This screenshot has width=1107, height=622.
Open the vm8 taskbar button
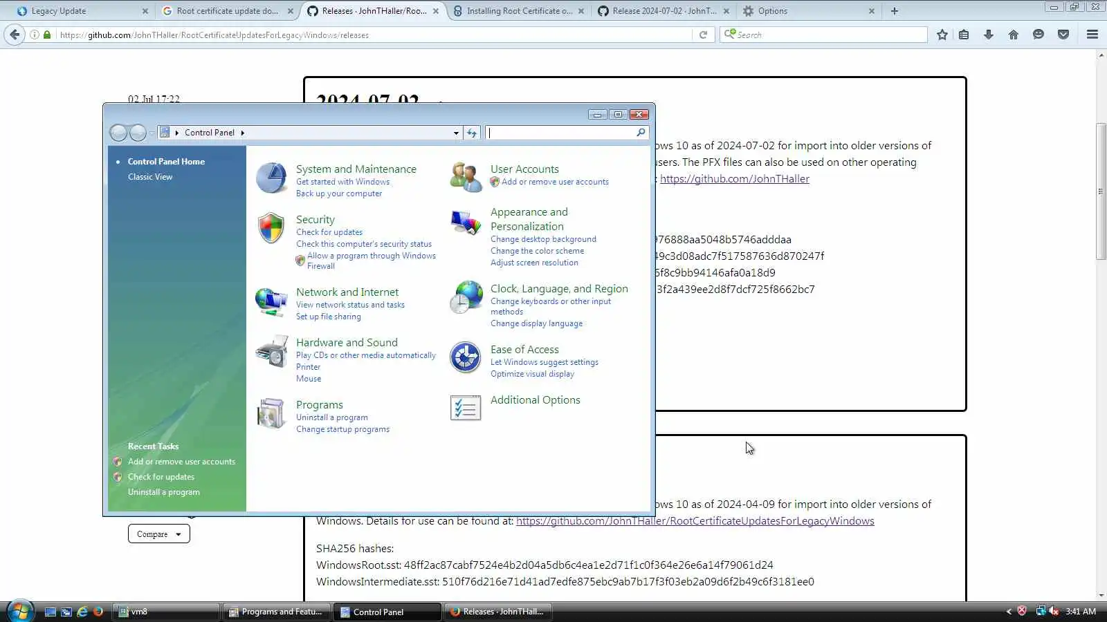[x=166, y=612]
